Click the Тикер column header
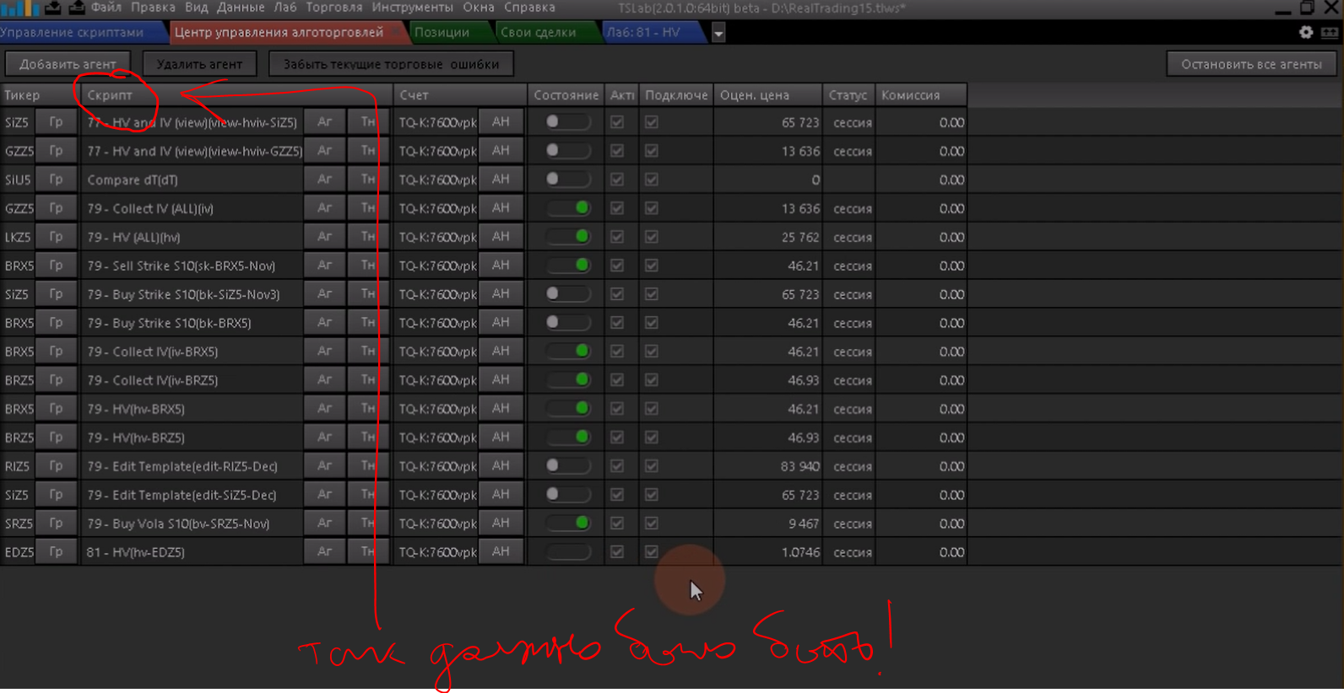Screen dimensions: 1344x693 (40, 95)
